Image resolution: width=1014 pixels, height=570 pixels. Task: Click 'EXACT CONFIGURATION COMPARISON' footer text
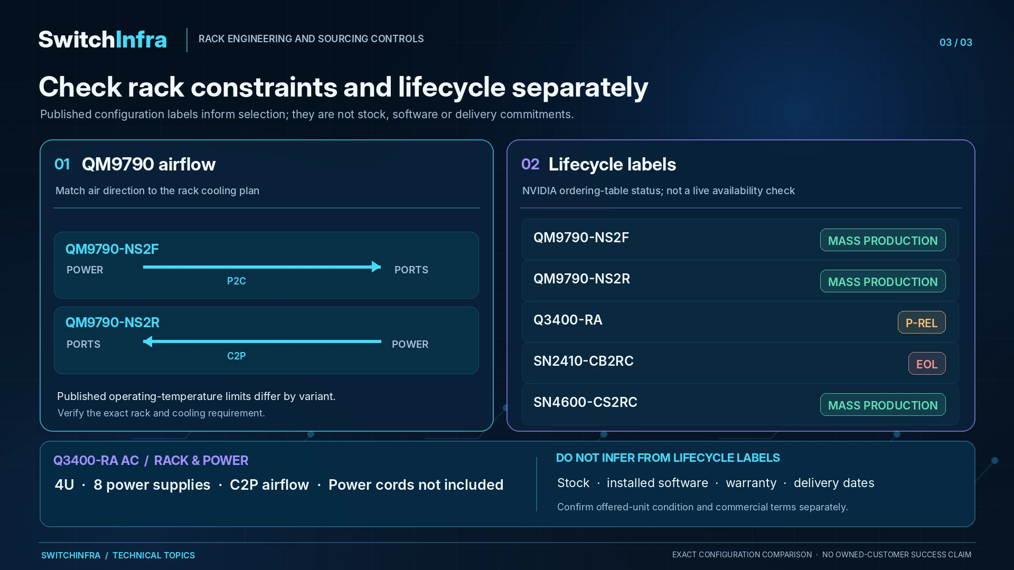coord(741,555)
